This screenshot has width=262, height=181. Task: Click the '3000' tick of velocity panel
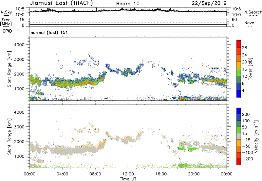19,127
